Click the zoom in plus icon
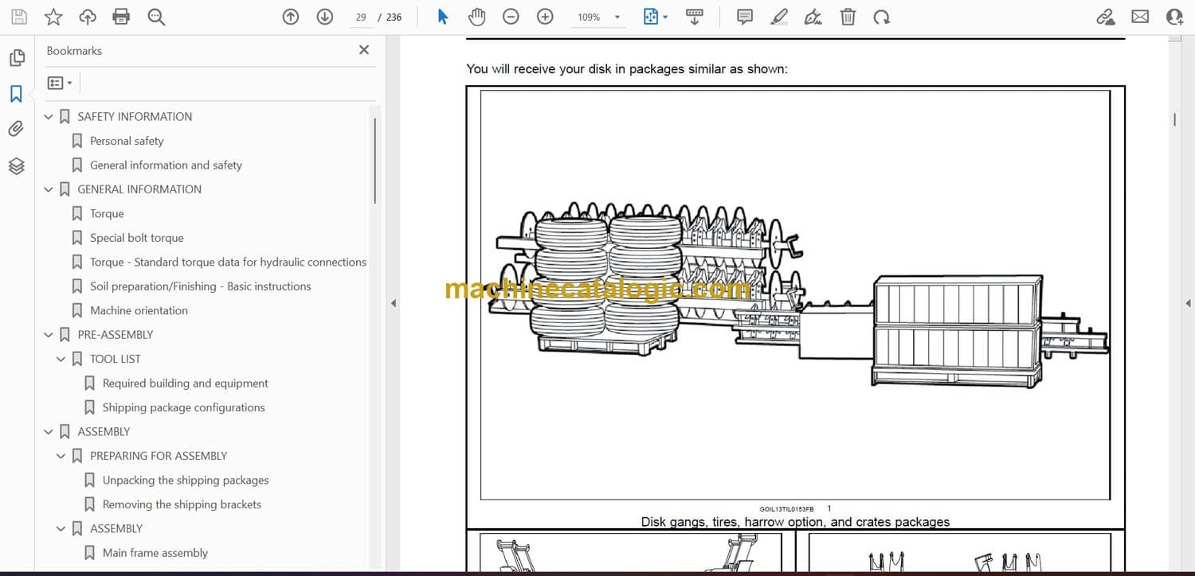This screenshot has height=576, width=1195. pyautogui.click(x=545, y=17)
